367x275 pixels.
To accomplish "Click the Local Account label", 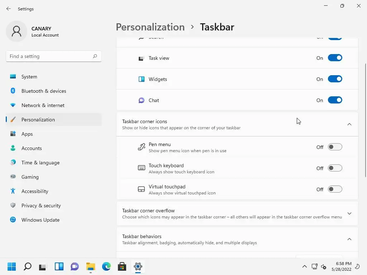I will (45, 35).
